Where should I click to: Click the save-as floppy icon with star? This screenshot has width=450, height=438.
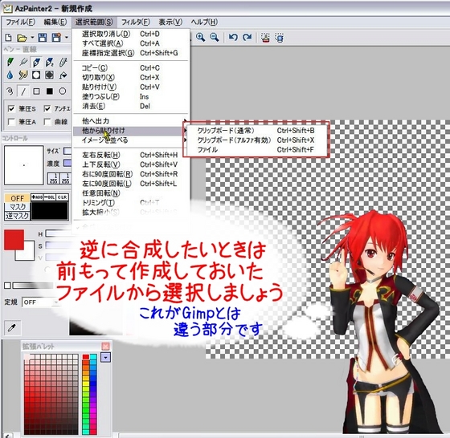[56, 38]
